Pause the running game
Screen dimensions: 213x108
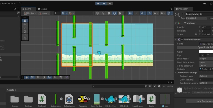104,4
